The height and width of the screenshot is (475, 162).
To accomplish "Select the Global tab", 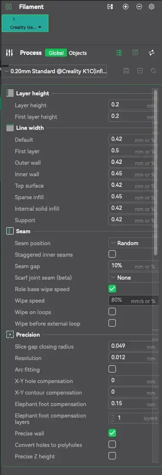I will pyautogui.click(x=56, y=53).
